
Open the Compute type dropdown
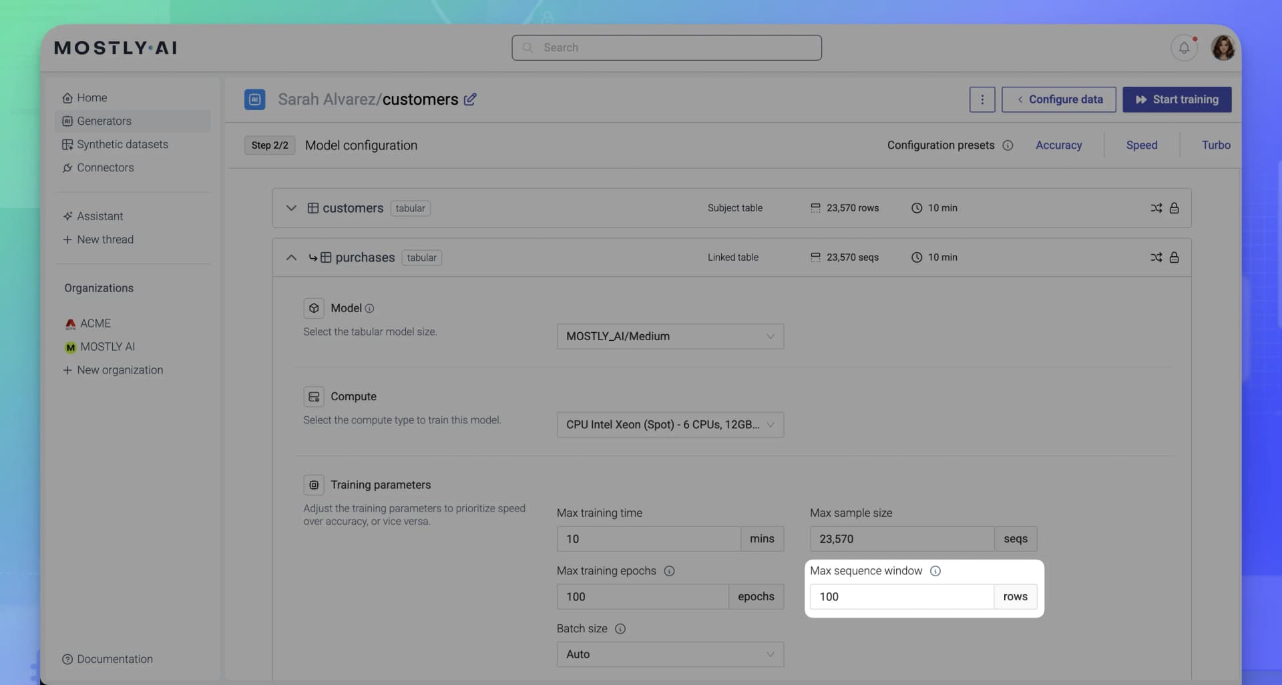[670, 424]
